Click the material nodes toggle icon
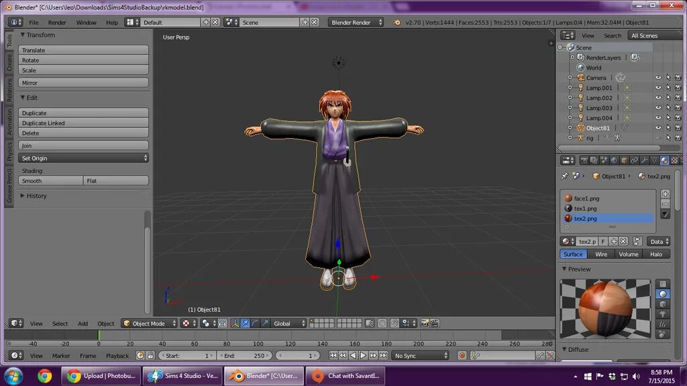Screen dimensions: 687x386 637,241
